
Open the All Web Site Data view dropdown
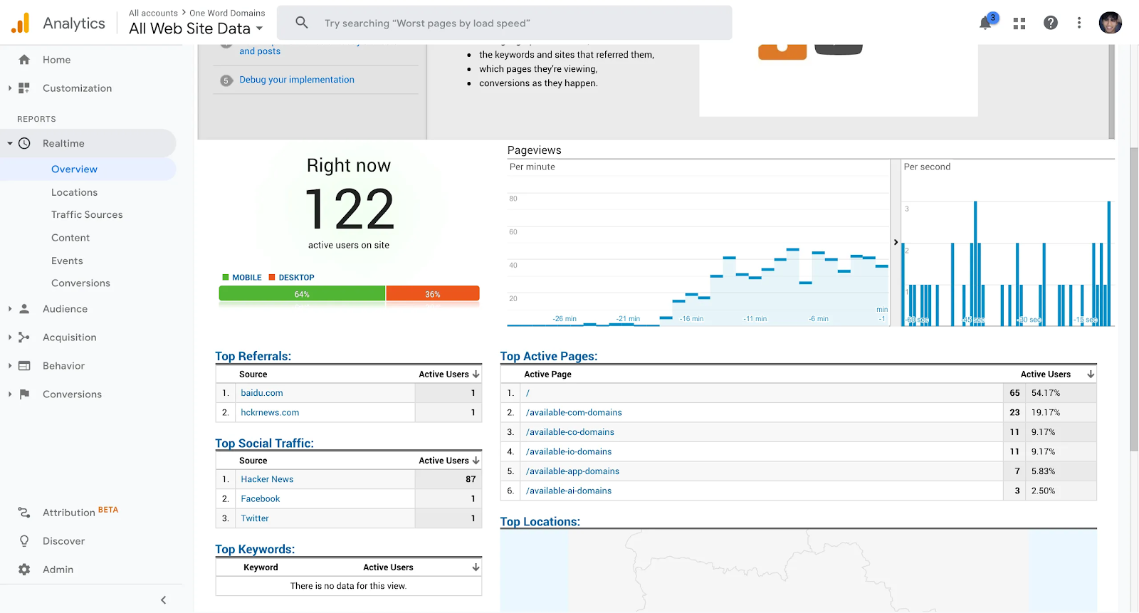click(196, 28)
